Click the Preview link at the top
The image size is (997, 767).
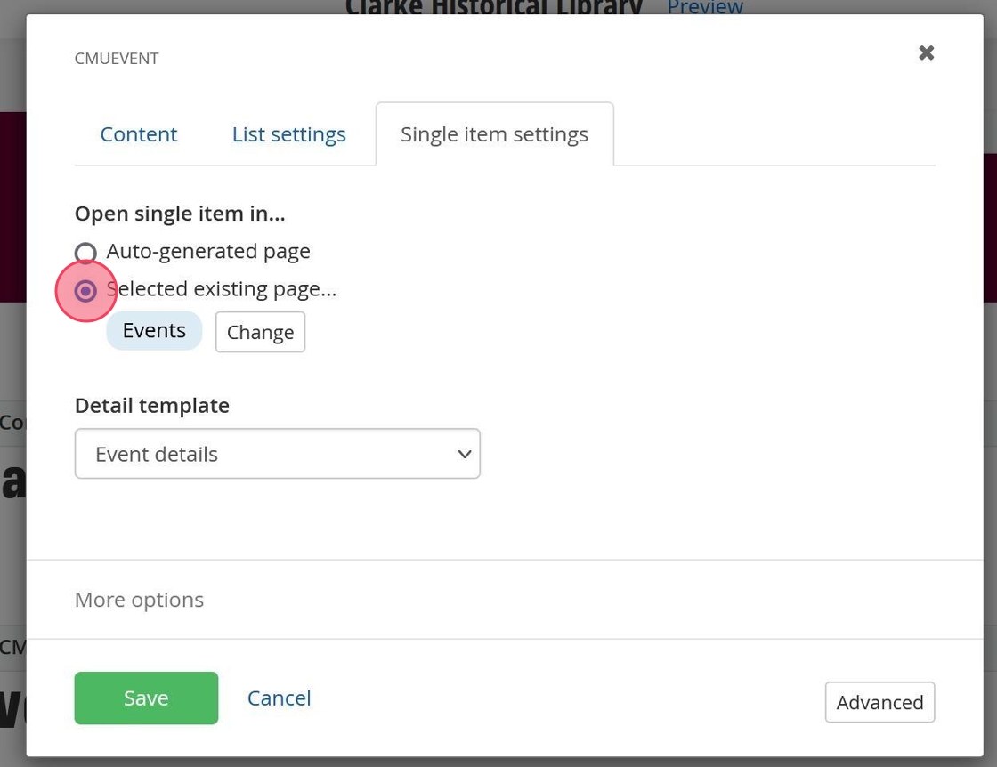coord(705,7)
